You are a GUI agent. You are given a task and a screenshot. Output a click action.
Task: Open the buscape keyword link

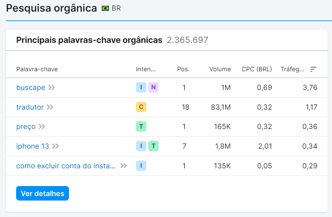(x=31, y=87)
